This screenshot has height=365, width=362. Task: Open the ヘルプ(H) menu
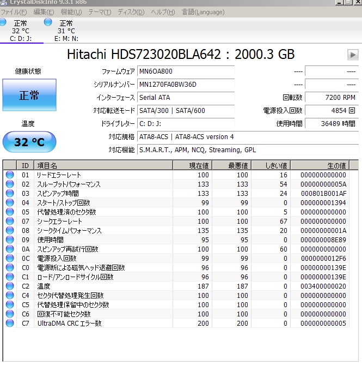[163, 12]
